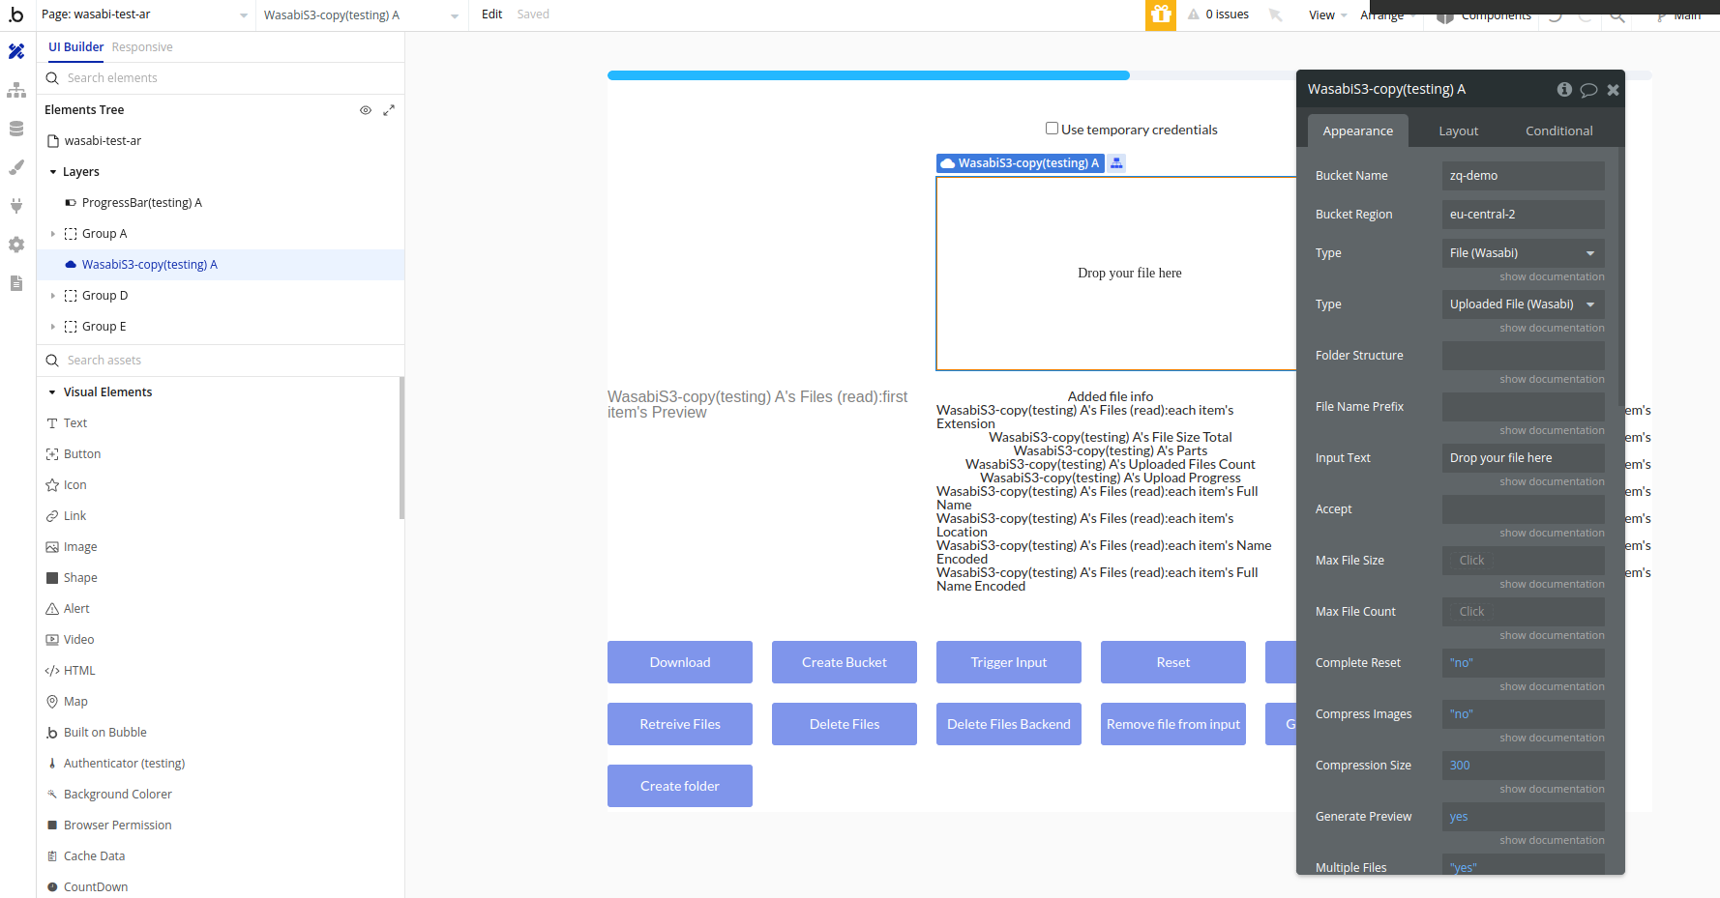Click the Bubble logo icon
Viewport: 1720px width, 898px height.
tap(16, 14)
